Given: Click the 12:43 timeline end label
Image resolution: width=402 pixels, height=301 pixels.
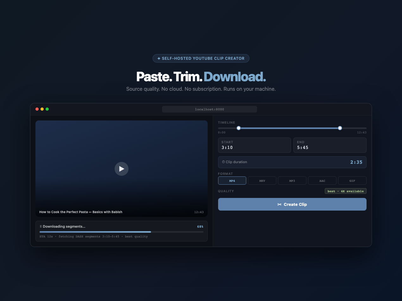Looking at the screenshot, I should click(x=362, y=132).
